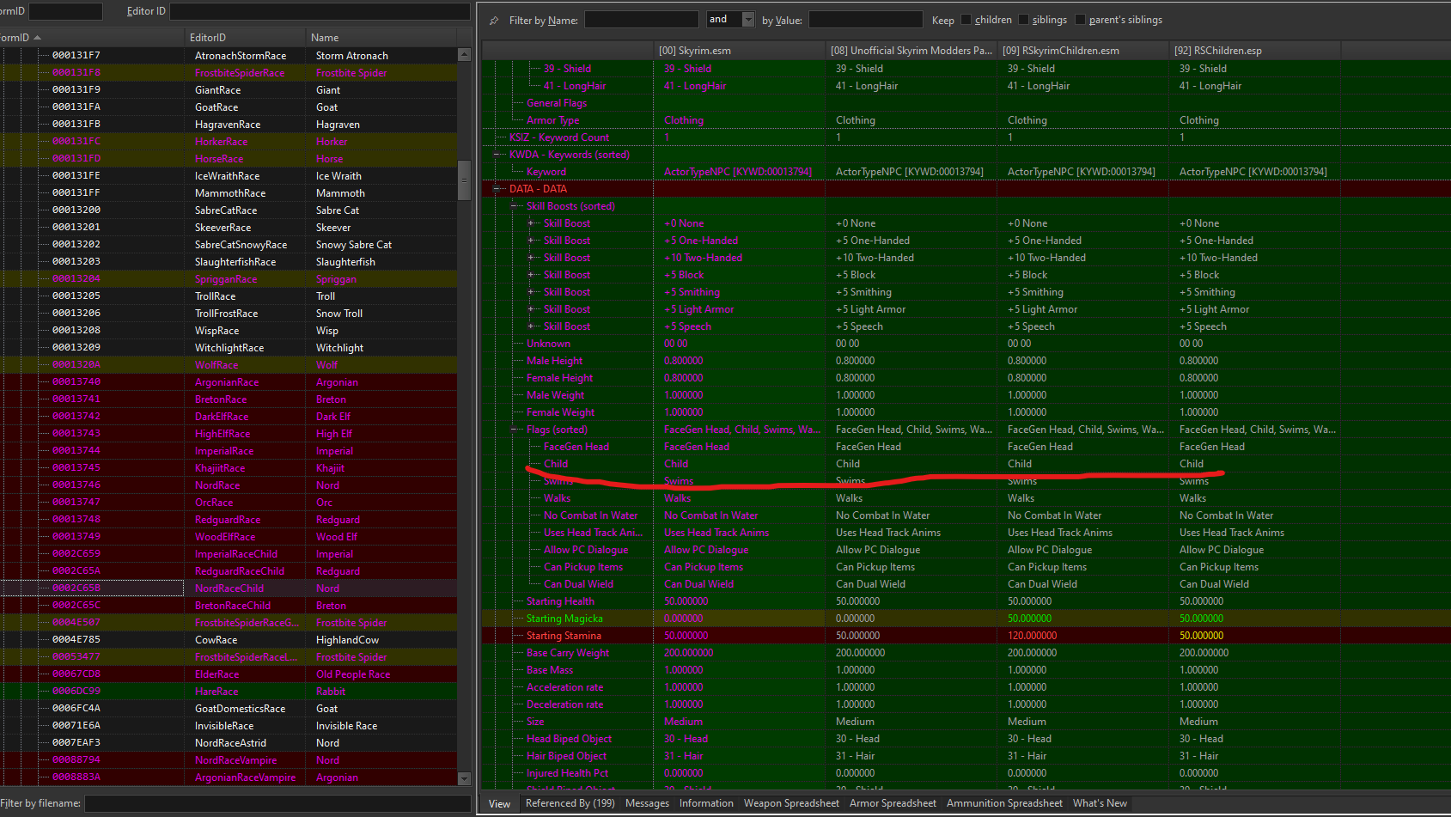The height and width of the screenshot is (817, 1451).
Task: Click the Editor ID search field
Action: [x=320, y=11]
